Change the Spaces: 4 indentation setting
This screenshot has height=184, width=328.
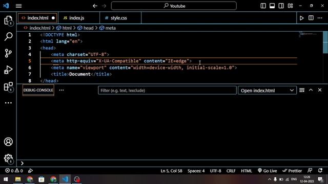[x=196, y=171]
